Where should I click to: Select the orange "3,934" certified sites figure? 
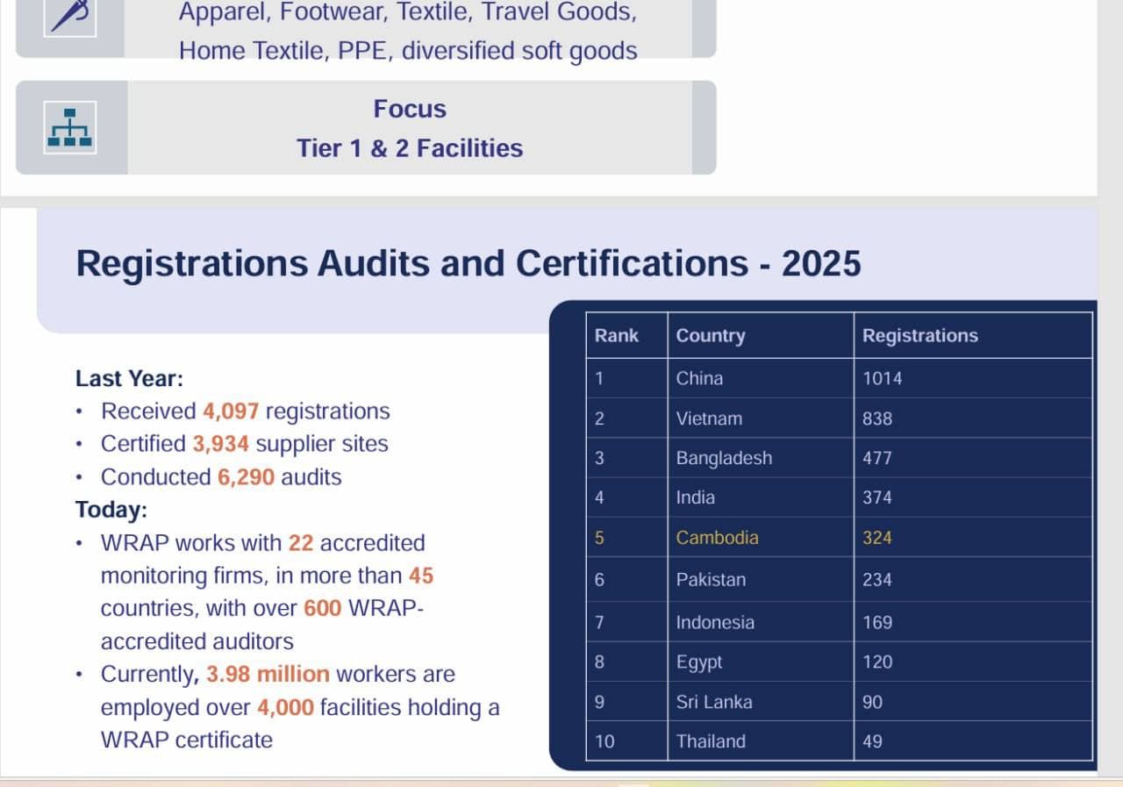[221, 445]
